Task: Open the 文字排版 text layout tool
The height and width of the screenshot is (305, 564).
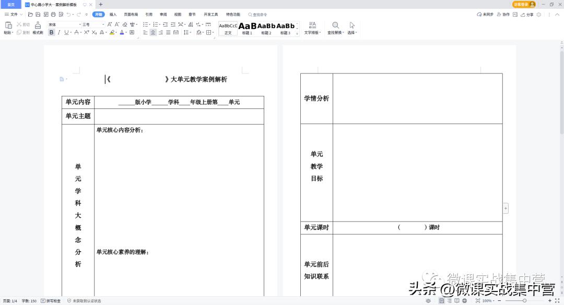Action: [312, 29]
